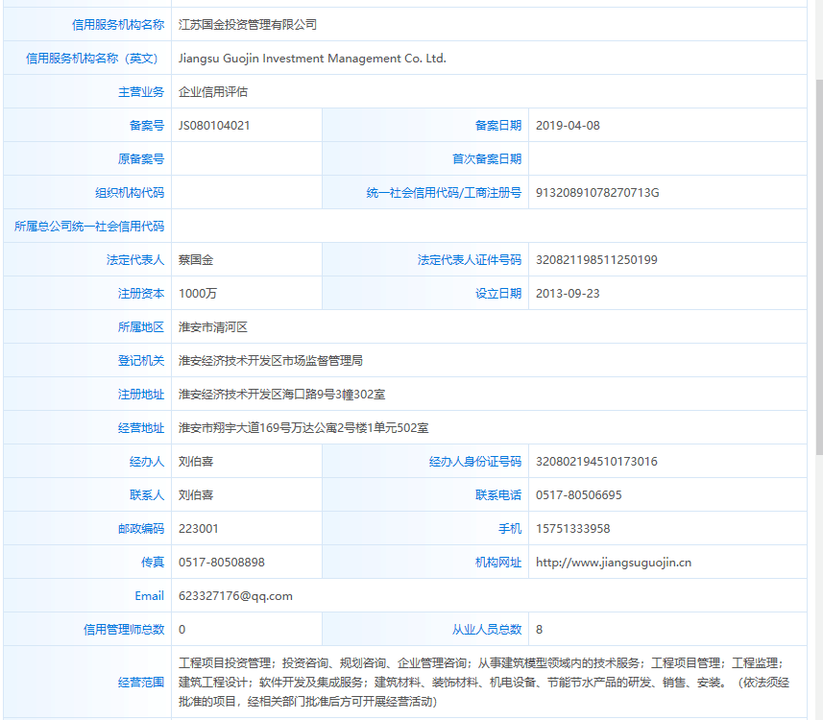The height and width of the screenshot is (720, 823).
Task: Click registered capital value 1000万
Action: 198,294
